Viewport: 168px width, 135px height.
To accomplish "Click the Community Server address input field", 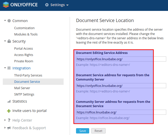I will (x=121, y=112).
